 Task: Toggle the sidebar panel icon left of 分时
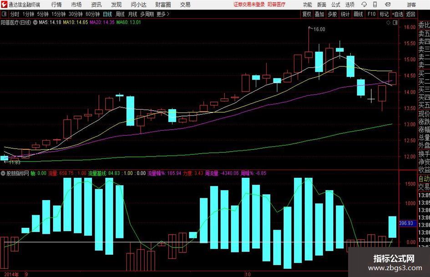coord(4,14)
